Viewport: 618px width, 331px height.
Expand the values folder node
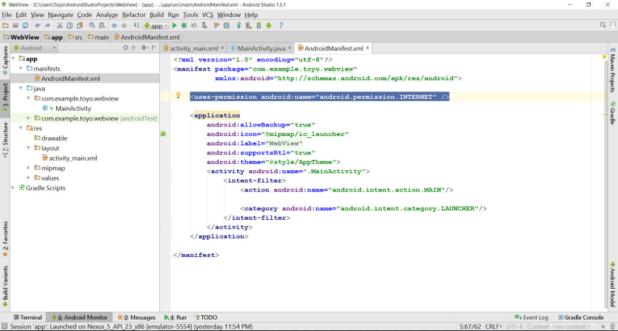pyautogui.click(x=28, y=178)
